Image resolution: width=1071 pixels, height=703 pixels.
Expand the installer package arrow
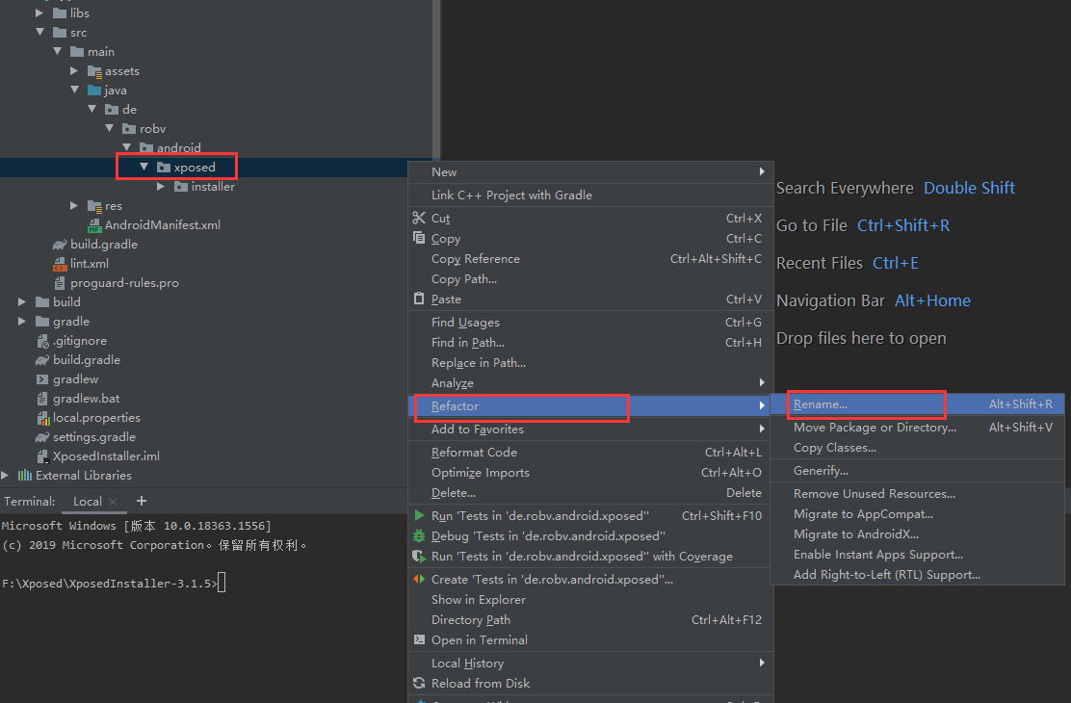[x=161, y=187]
